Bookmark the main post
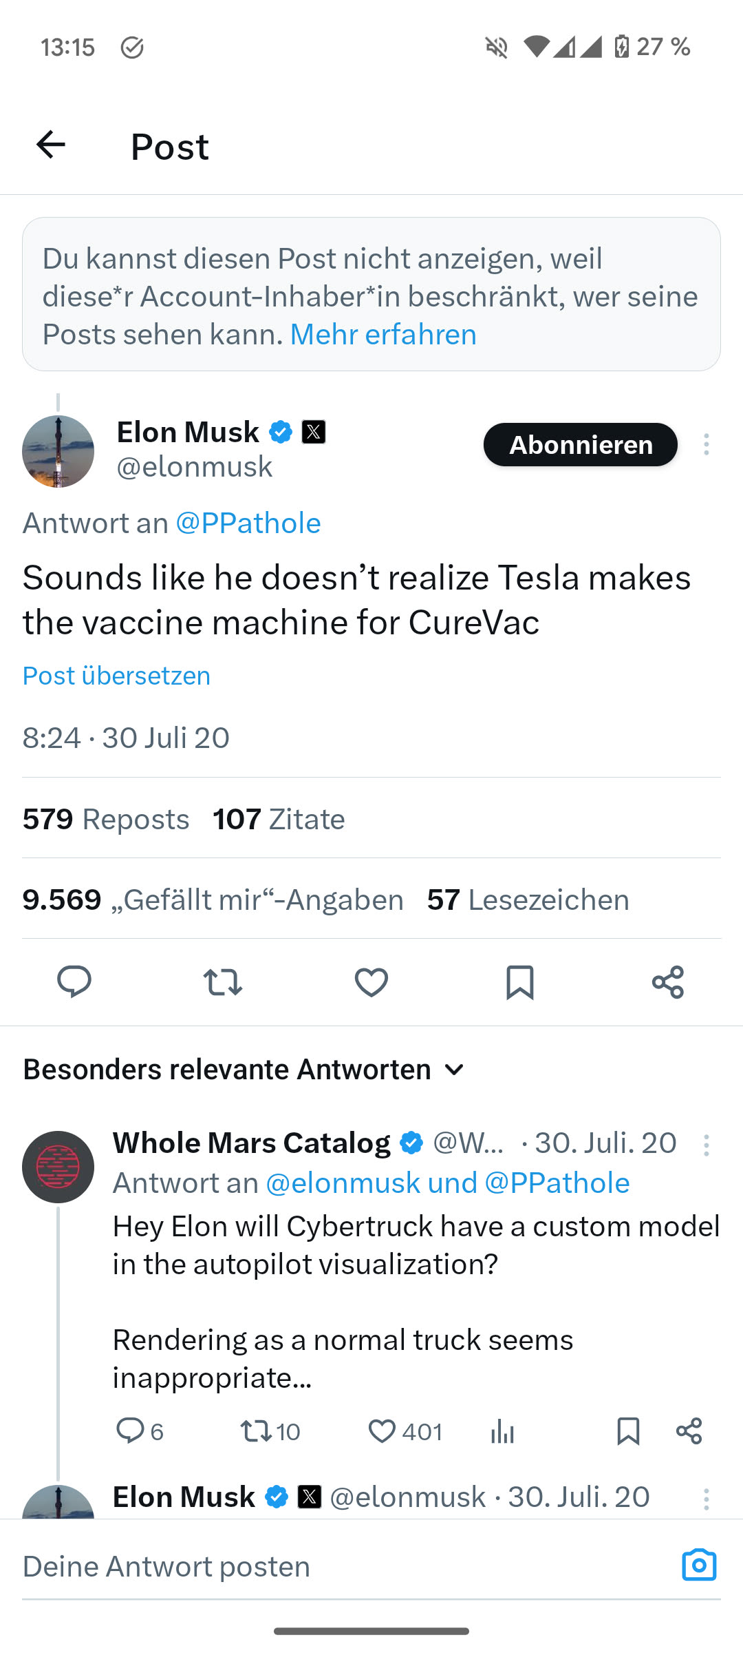 point(520,982)
